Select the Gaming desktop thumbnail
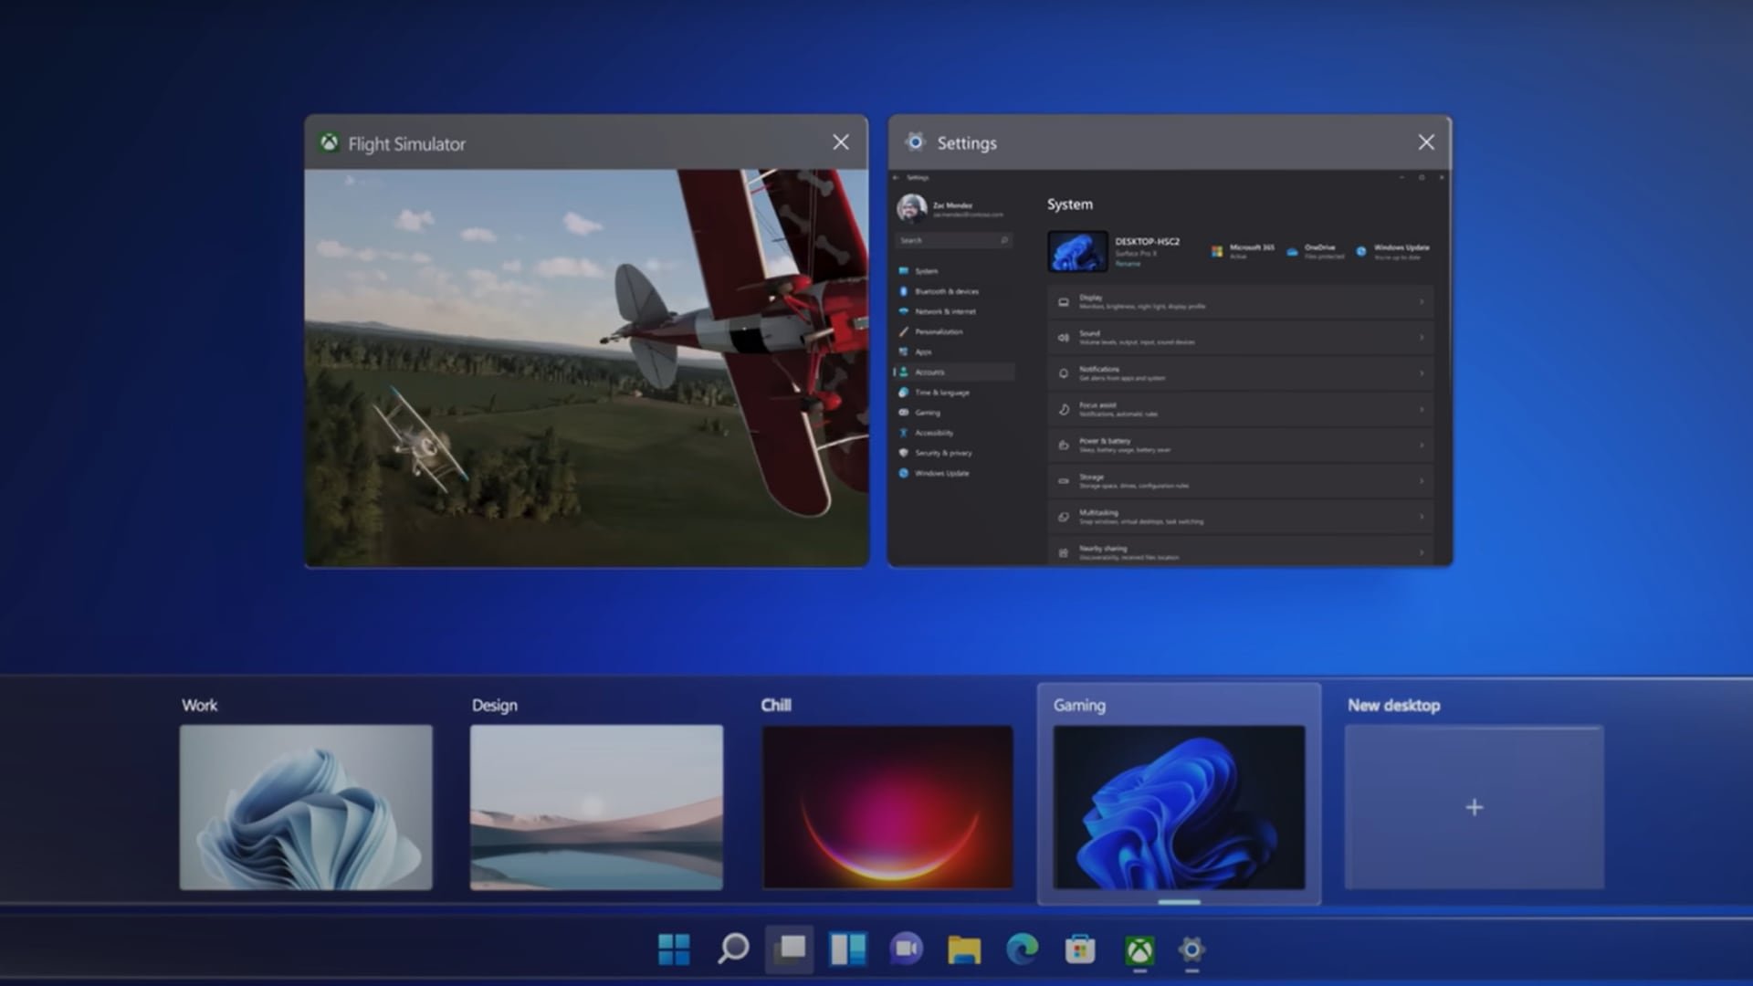 (1179, 807)
